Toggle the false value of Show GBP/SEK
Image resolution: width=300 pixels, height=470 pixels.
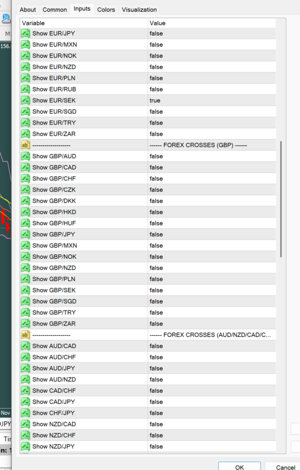156,290
